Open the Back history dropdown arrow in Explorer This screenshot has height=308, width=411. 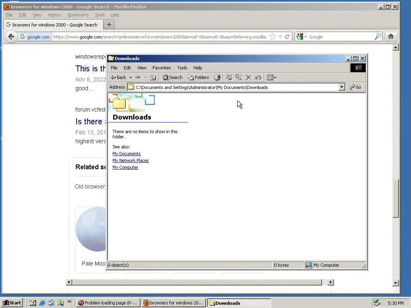(130, 77)
